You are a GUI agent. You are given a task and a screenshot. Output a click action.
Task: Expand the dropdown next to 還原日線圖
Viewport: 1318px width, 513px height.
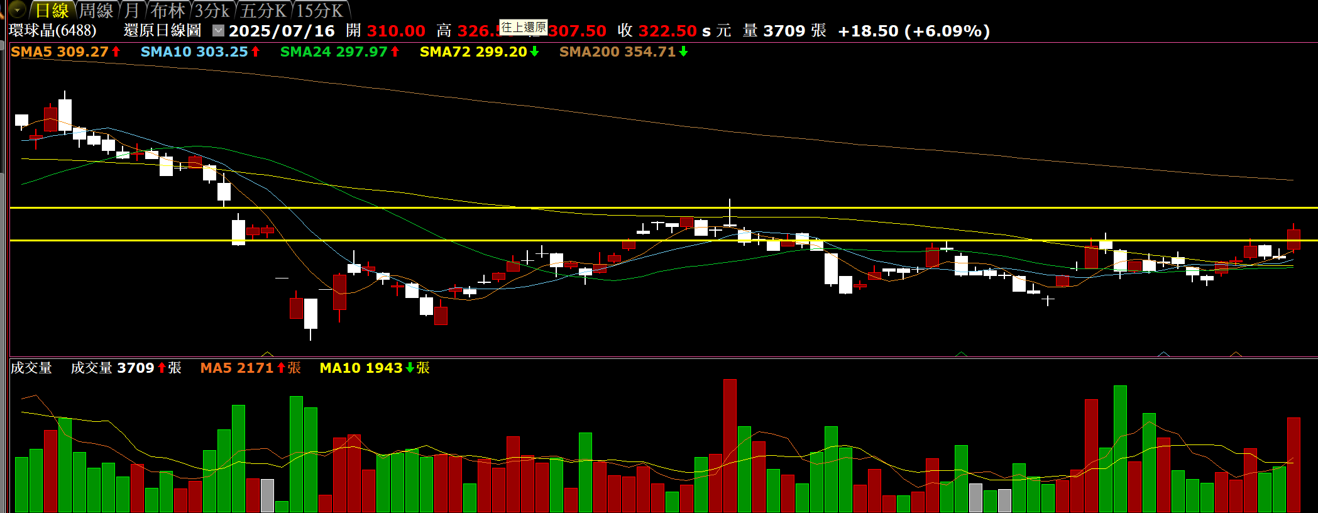coord(218,31)
